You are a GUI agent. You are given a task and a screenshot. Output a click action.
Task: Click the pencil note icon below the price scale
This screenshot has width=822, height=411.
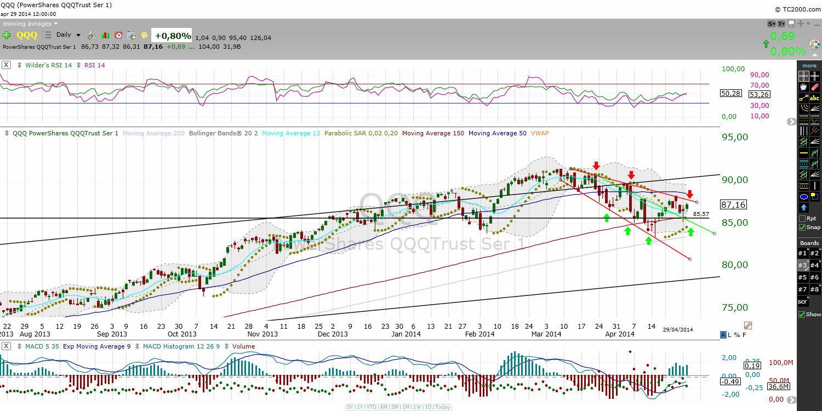click(x=748, y=325)
